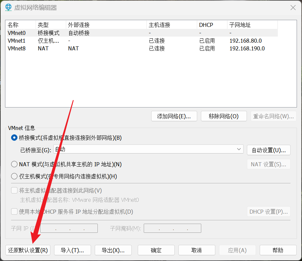The height and width of the screenshot is (261, 302).
Task: Click subnet address 192.168.190.0
Action: [x=247, y=48]
